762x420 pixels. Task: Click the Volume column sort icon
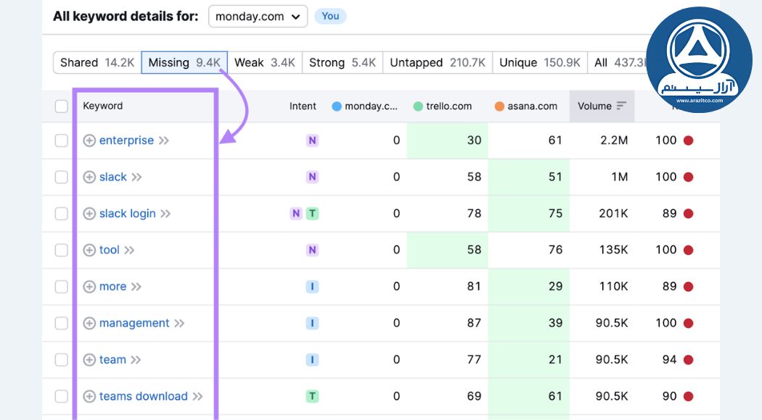pyautogui.click(x=621, y=106)
